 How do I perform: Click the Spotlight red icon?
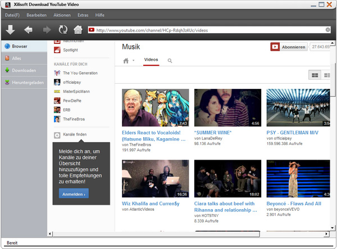[x=57, y=50]
